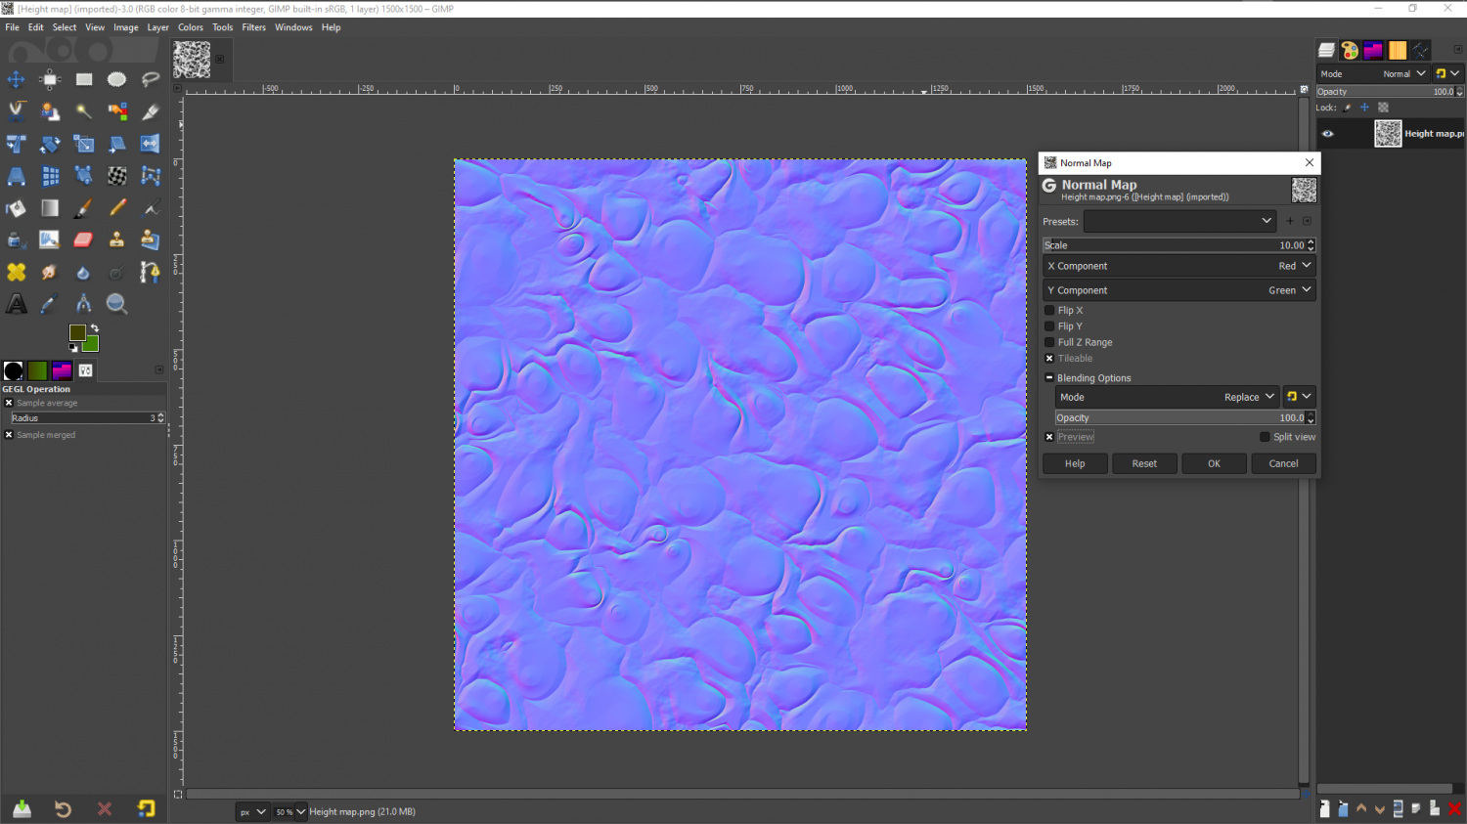Hide the Height map.png layer

[1327, 134]
